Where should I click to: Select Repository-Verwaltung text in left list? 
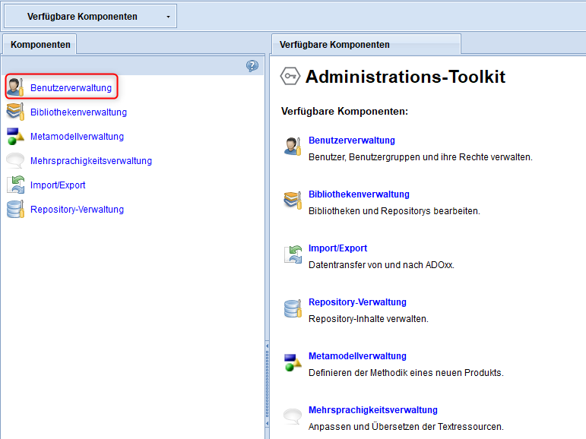tap(77, 209)
